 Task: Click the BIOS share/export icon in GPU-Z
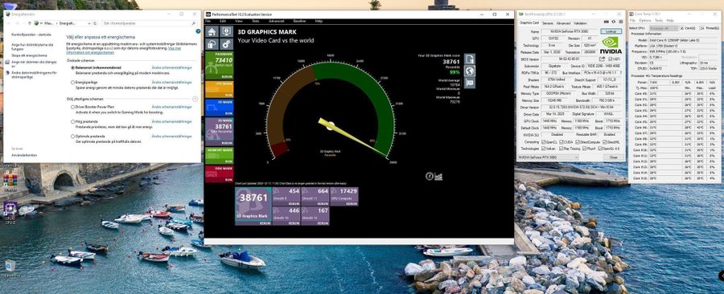pyautogui.click(x=602, y=59)
